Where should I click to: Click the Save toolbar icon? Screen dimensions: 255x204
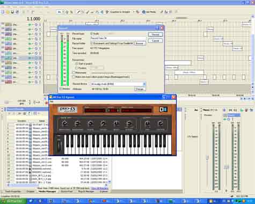(x=12, y=12)
